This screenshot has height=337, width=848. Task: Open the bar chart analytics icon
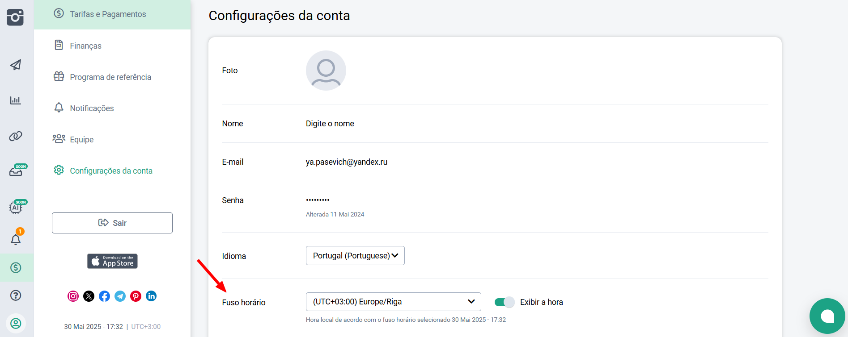coord(16,100)
